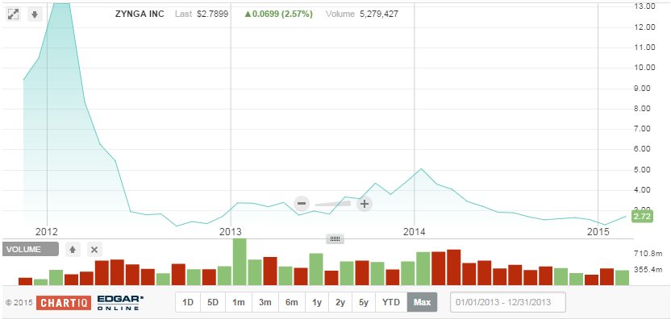Click the Last price $2.7899 value
Viewport: 671px width, 319px height.
coord(212,14)
